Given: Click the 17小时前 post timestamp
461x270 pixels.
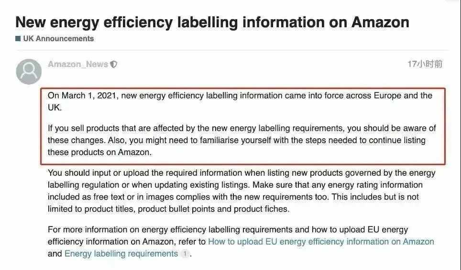Looking at the screenshot, I should point(425,64).
